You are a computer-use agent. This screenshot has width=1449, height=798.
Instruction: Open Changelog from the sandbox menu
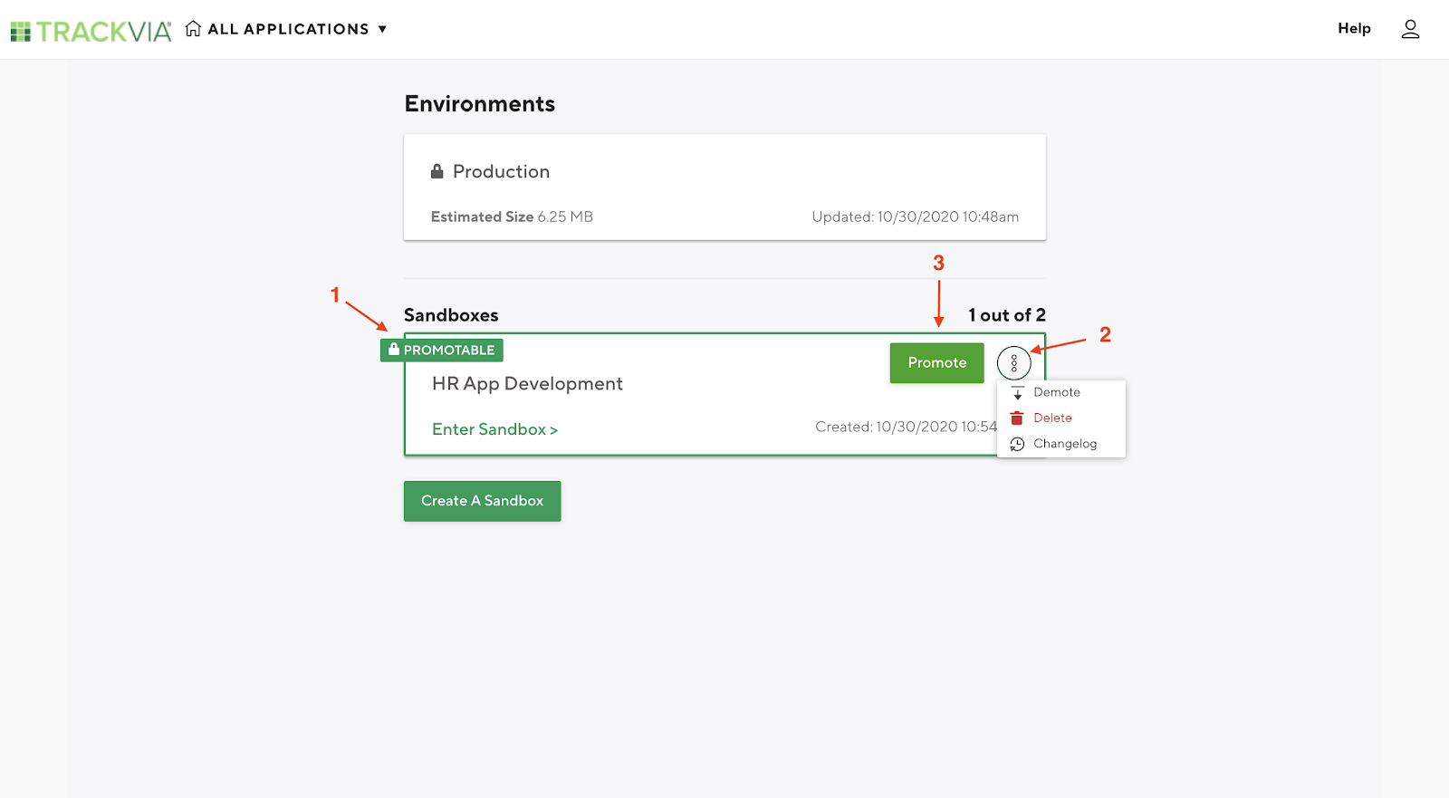coord(1065,444)
